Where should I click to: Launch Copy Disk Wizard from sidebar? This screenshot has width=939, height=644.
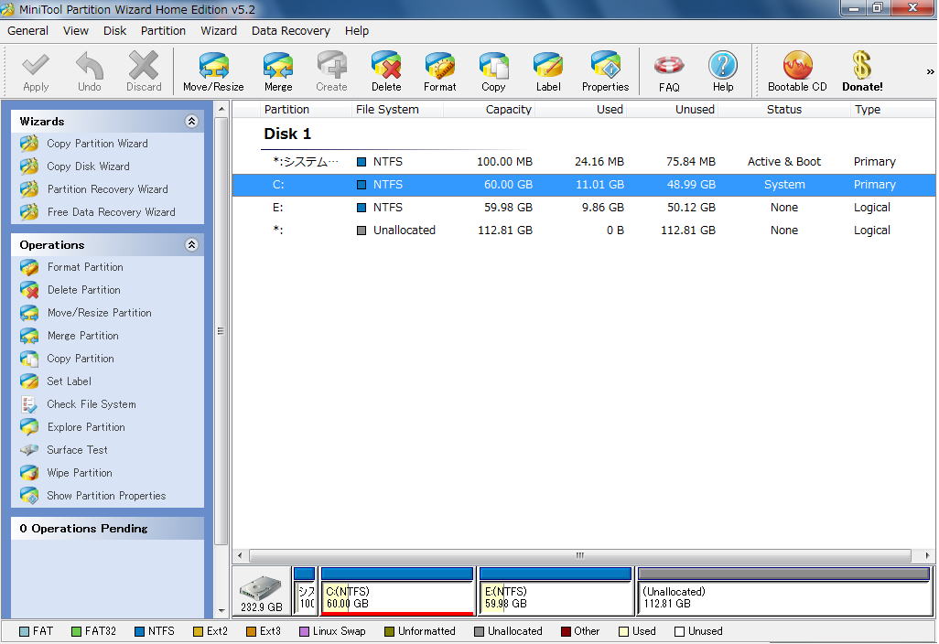[x=88, y=166]
